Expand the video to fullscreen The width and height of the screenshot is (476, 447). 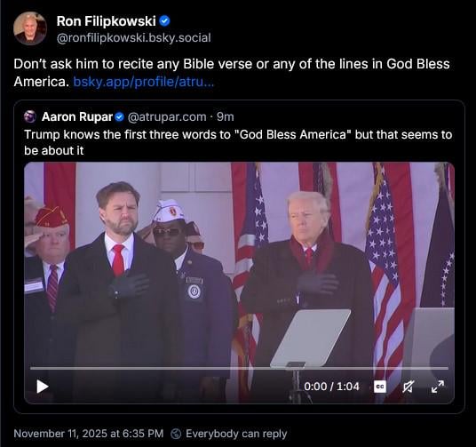438,387
